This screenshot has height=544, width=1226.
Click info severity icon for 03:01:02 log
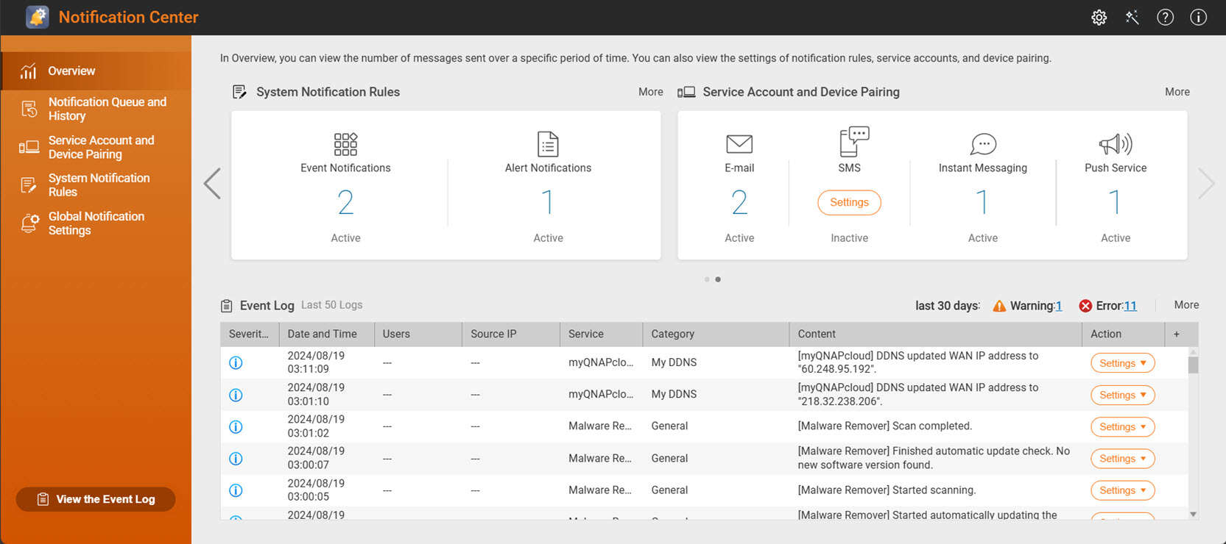pyautogui.click(x=236, y=426)
